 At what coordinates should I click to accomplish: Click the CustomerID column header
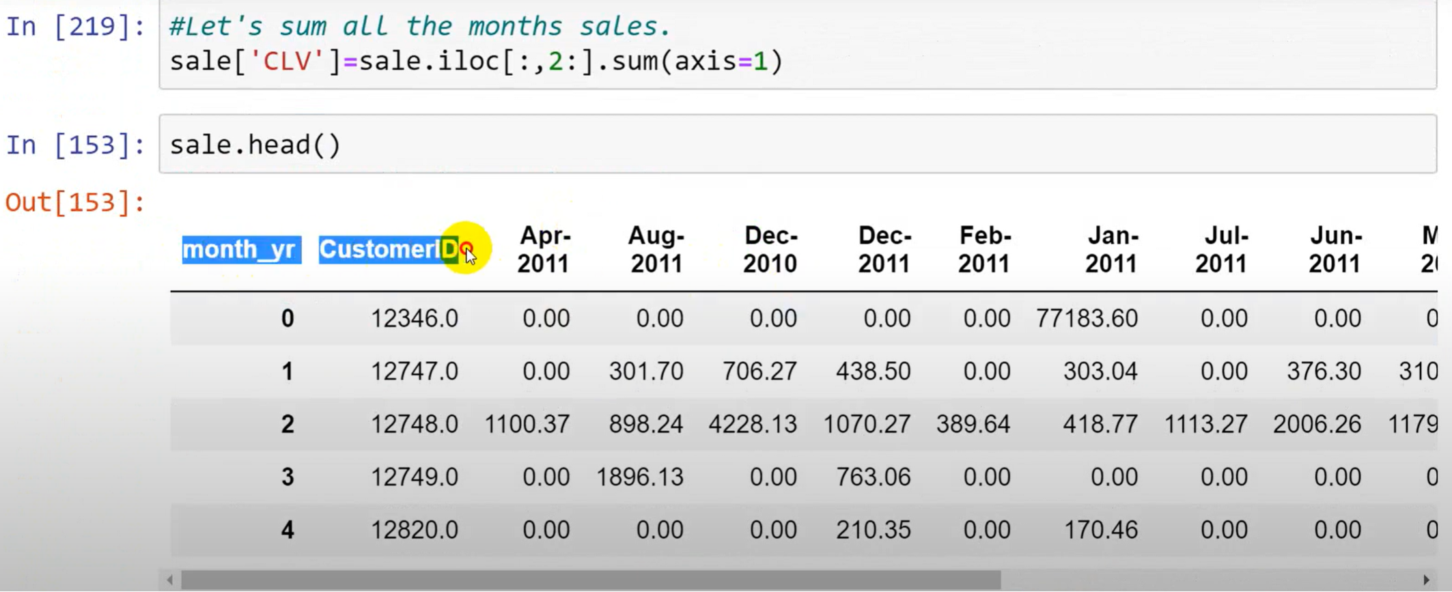tap(388, 249)
